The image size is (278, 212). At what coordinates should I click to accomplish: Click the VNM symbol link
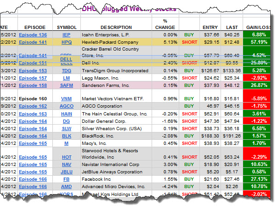point(67,98)
